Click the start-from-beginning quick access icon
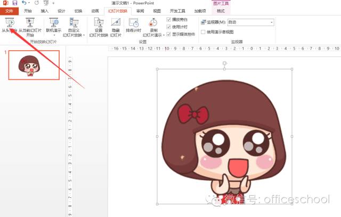341x217 pixels. click(x=46, y=3)
